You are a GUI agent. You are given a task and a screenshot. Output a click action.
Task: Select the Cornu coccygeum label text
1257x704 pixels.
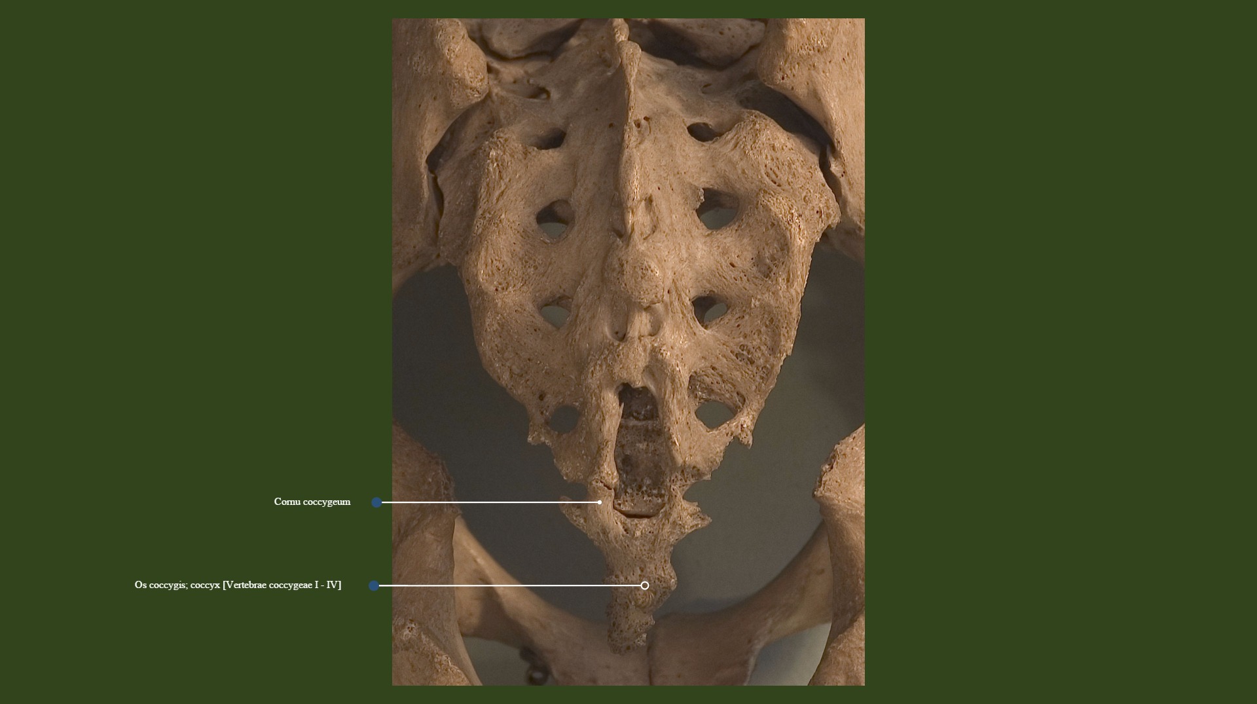pos(312,502)
